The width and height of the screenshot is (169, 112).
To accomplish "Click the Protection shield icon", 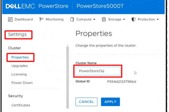I will click(134, 20).
